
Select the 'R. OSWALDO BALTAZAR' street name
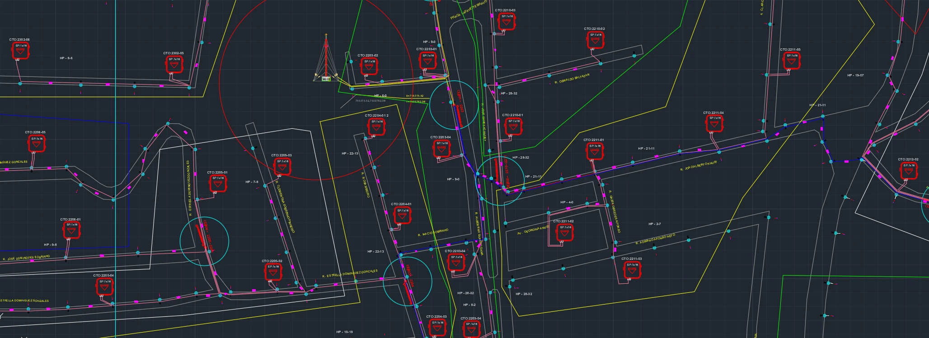572,79
